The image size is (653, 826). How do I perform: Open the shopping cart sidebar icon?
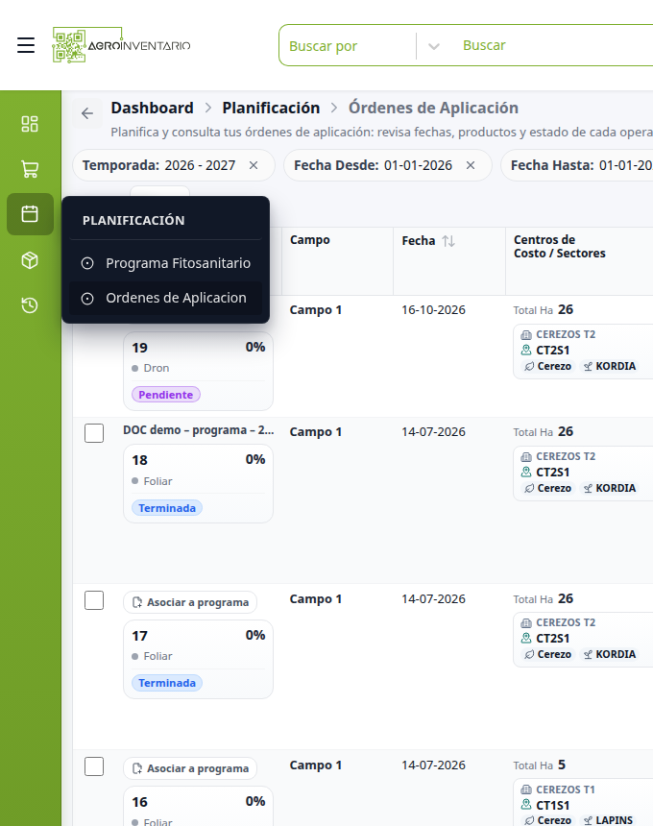(x=30, y=169)
